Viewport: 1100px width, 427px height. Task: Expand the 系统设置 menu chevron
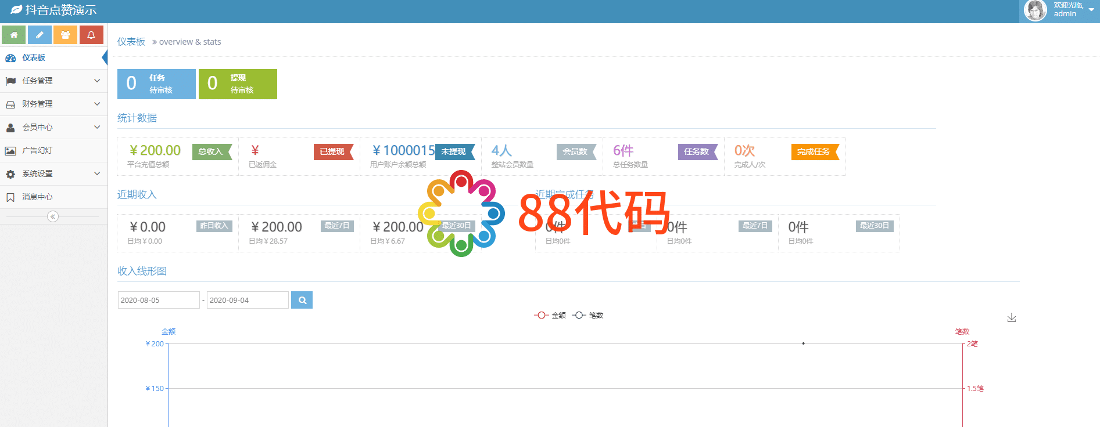coord(97,173)
